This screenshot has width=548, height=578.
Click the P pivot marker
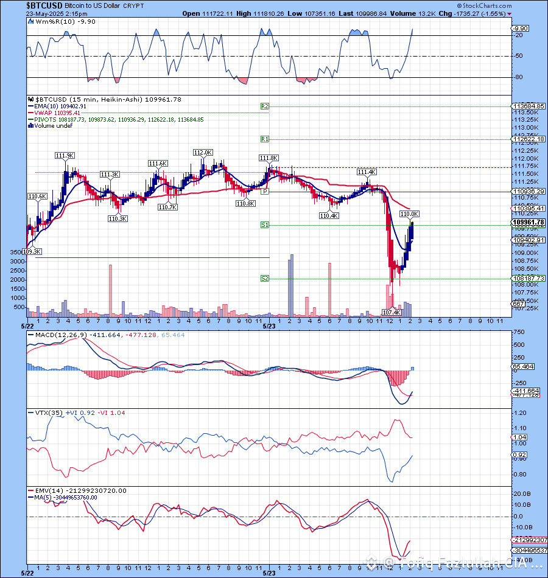pyautogui.click(x=265, y=191)
